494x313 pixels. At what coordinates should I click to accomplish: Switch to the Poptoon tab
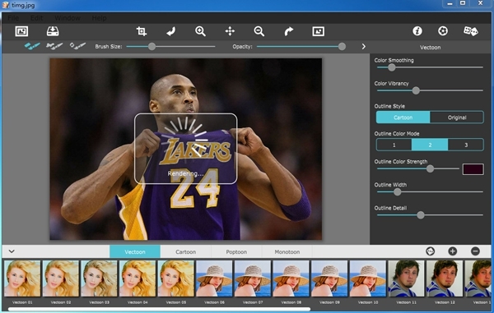click(236, 251)
